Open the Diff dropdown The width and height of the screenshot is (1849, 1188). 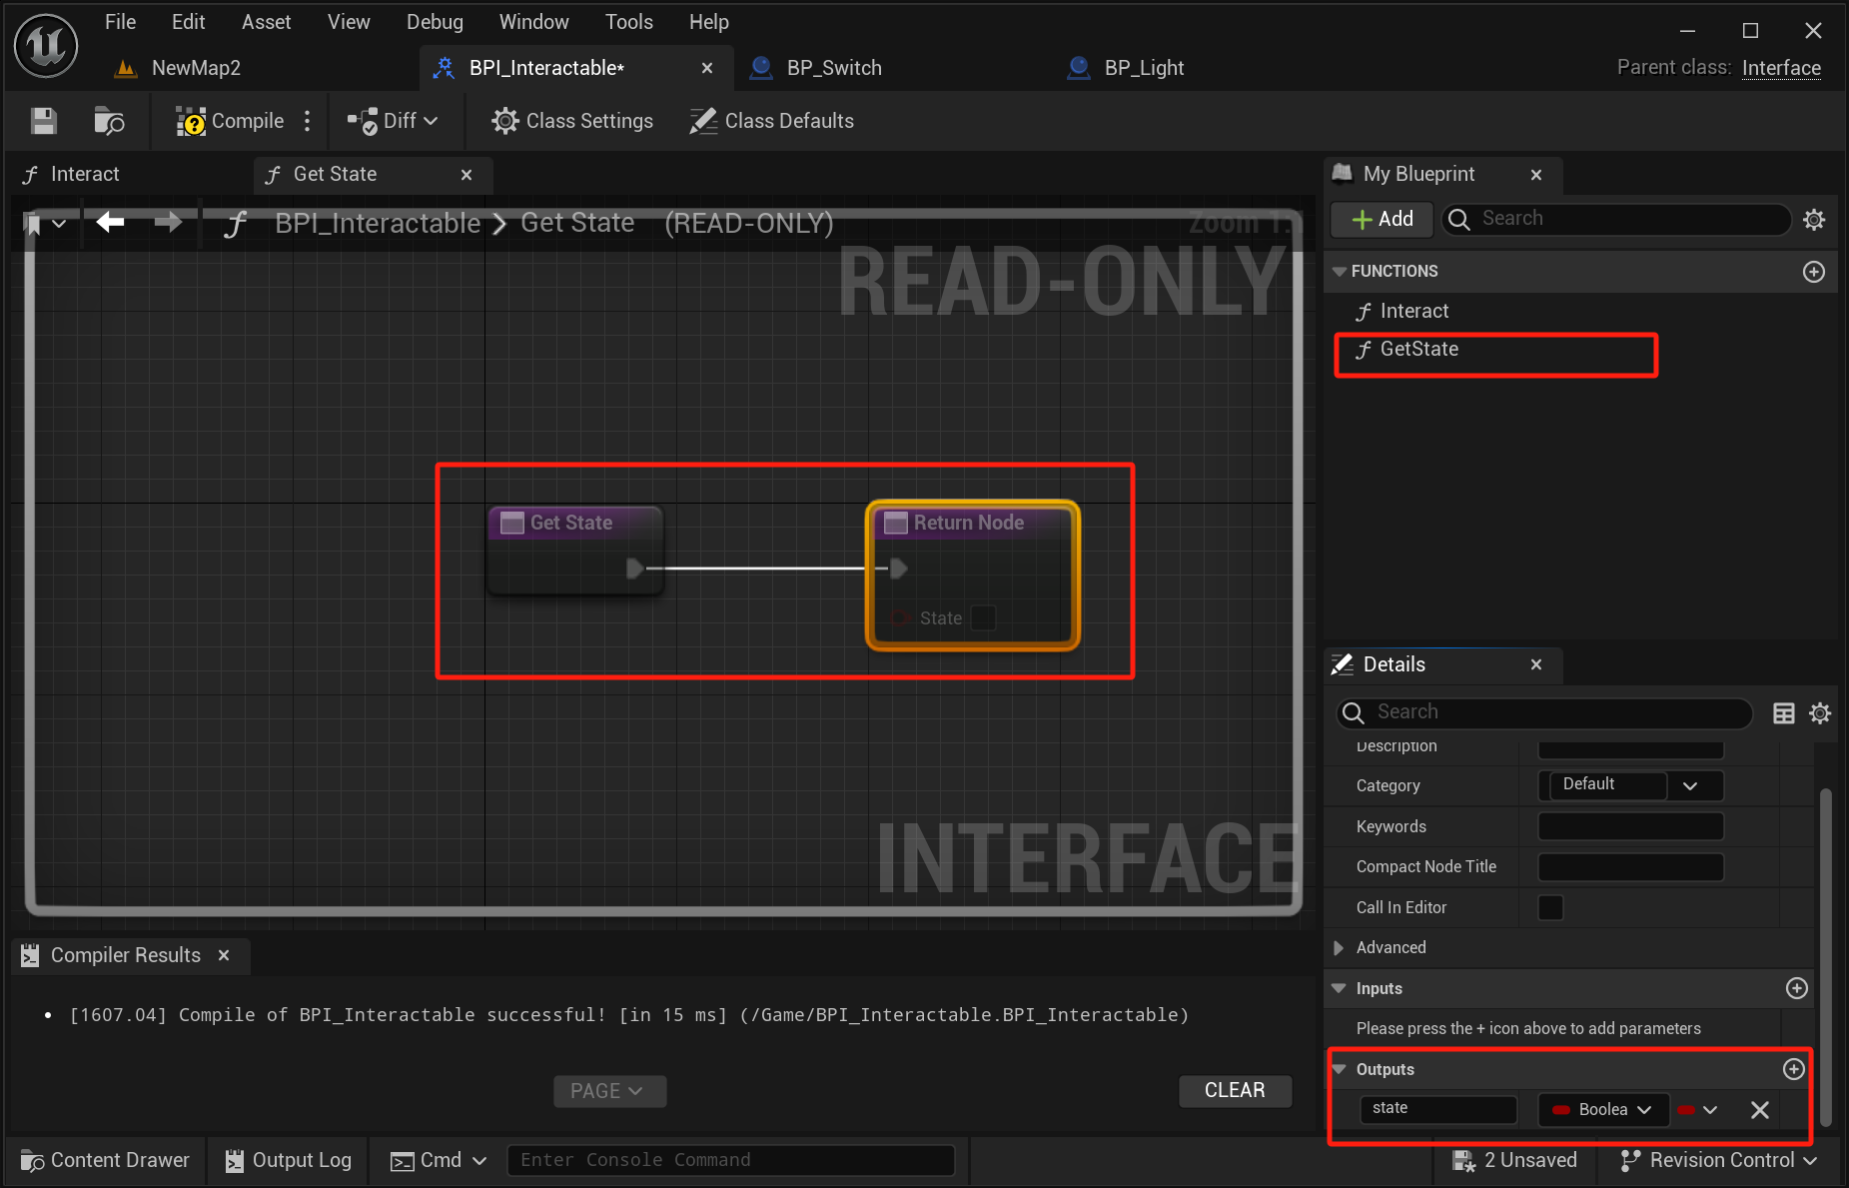point(393,121)
